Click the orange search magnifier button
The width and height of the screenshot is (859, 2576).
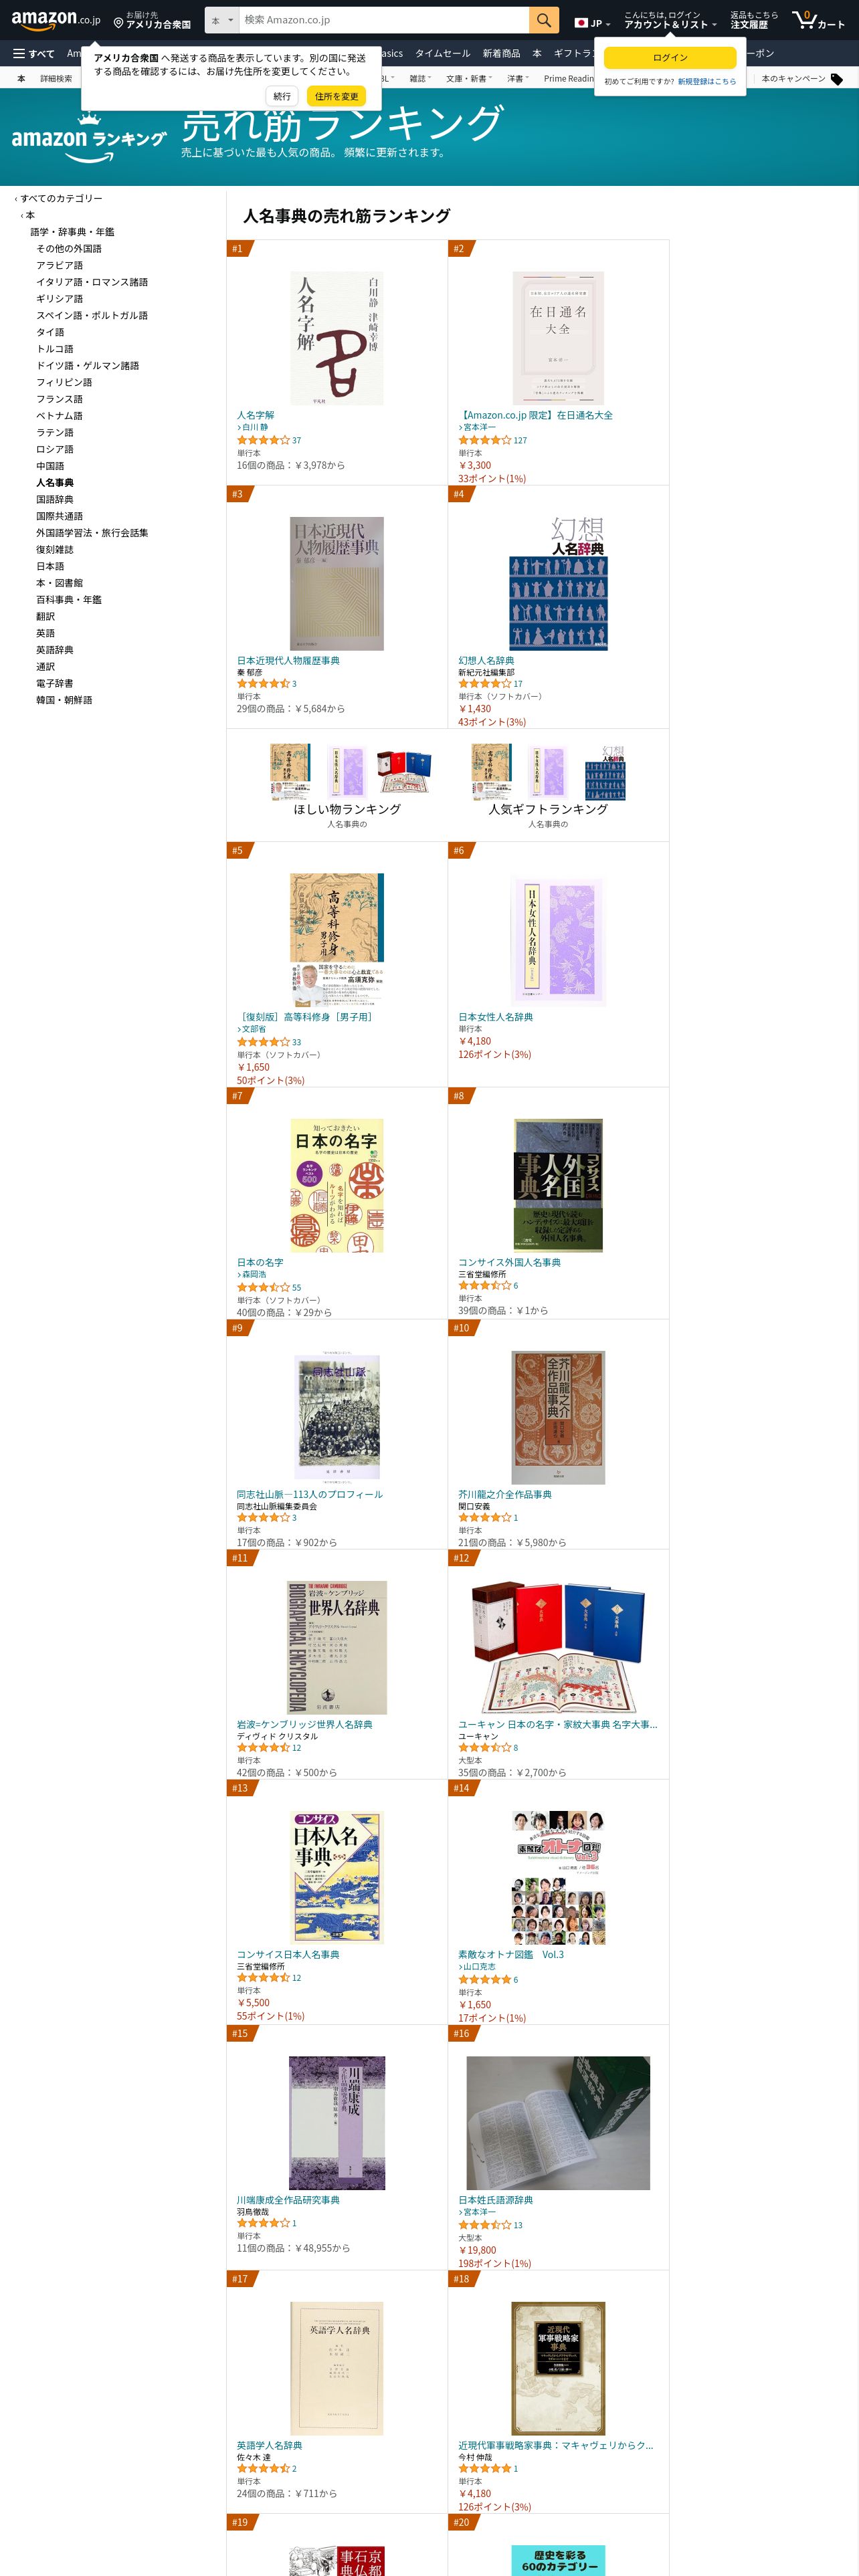pos(543,20)
